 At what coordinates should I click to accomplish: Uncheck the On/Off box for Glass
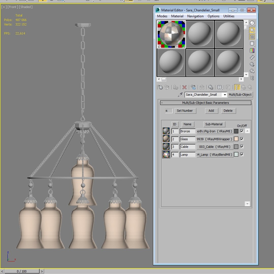coord(242,139)
